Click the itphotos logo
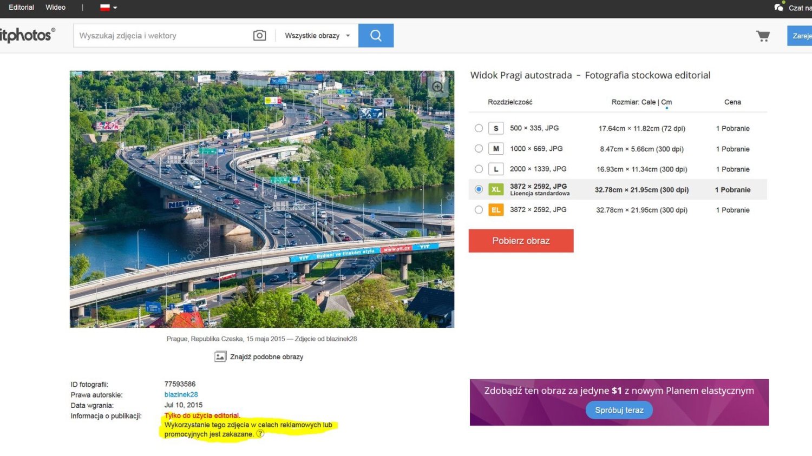 [x=27, y=35]
